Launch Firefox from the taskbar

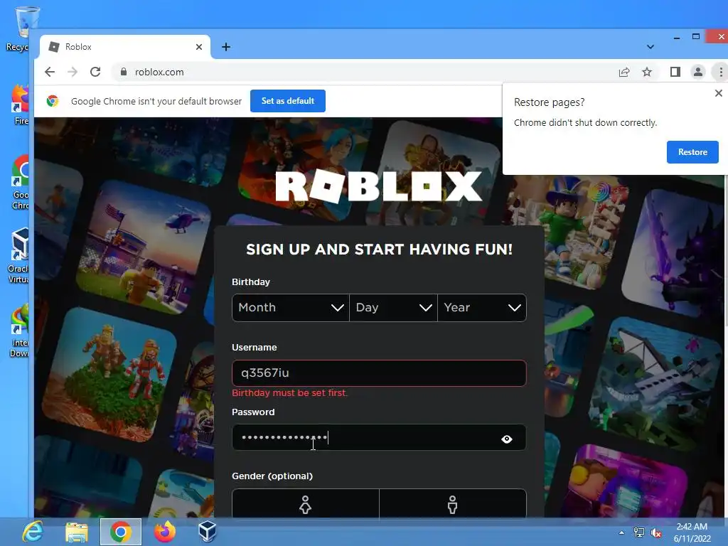point(164,532)
